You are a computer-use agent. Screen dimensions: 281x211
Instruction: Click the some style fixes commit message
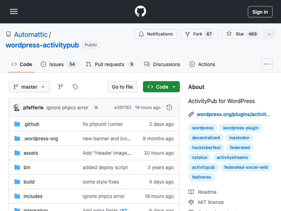coord(101,182)
